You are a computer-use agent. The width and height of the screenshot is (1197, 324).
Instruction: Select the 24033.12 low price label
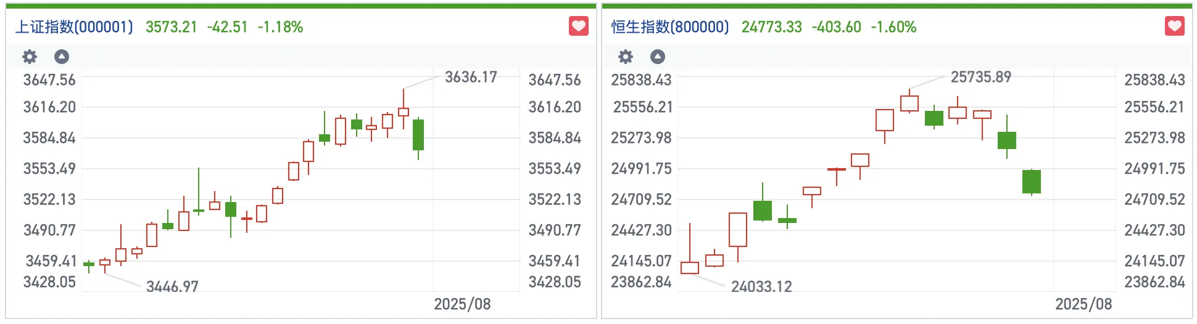[761, 286]
